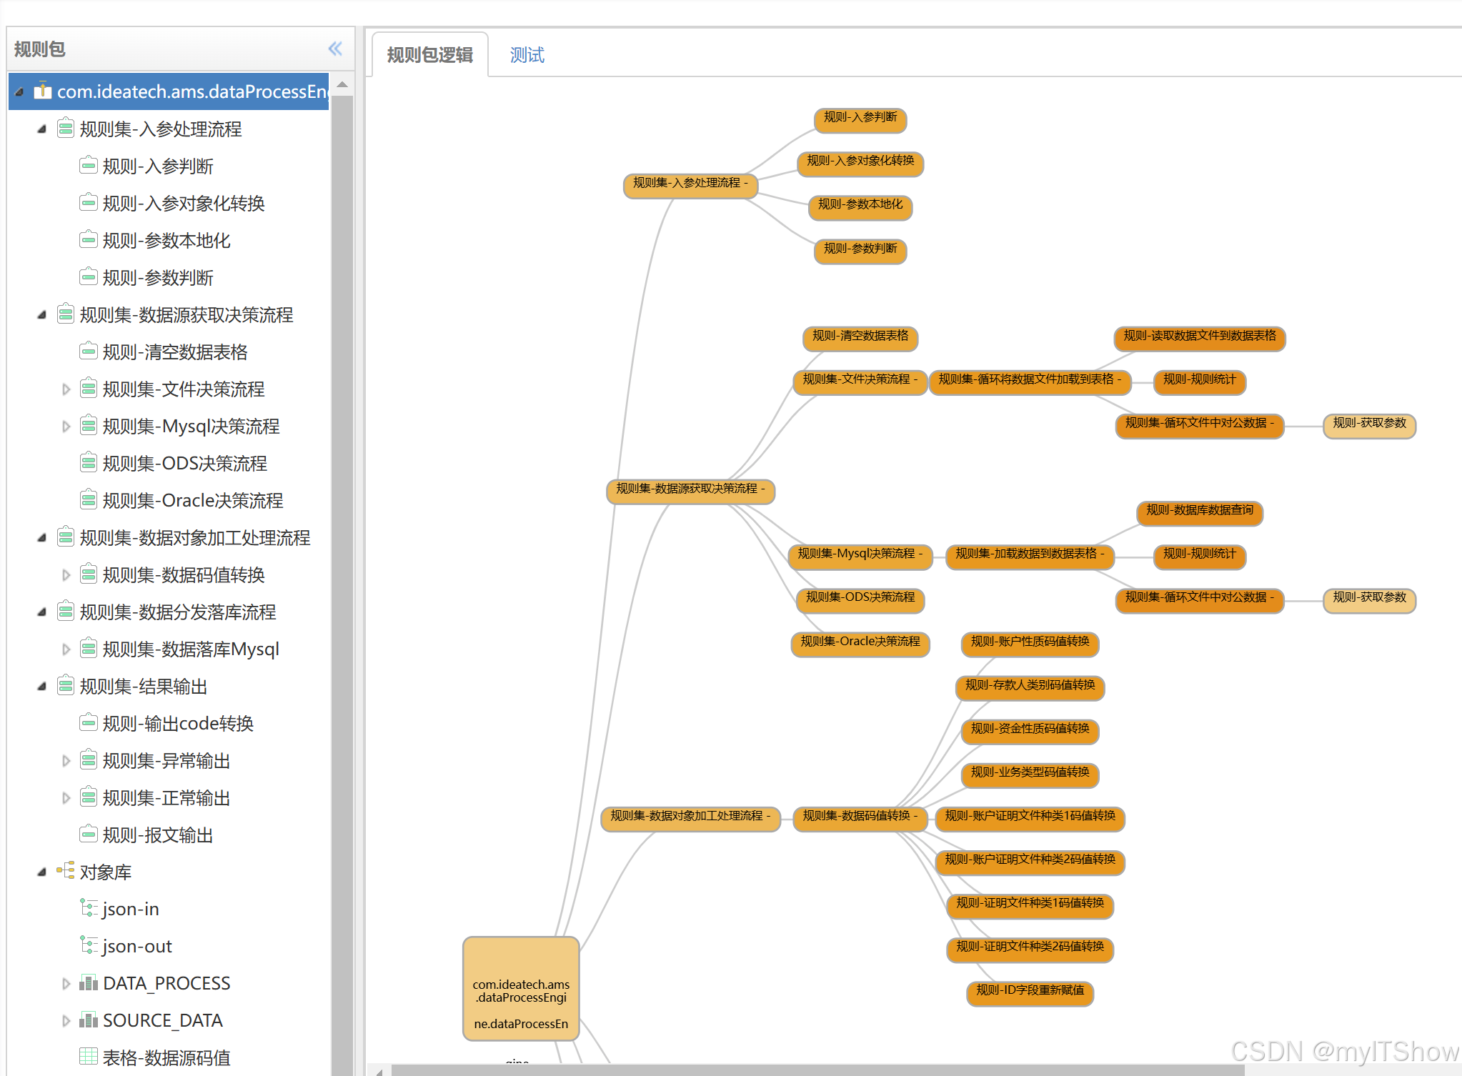
Task: Collapse the 规则包 panel with double chevron
Action: tap(334, 49)
